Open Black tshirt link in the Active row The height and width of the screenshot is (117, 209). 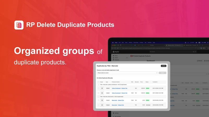coord(114,100)
